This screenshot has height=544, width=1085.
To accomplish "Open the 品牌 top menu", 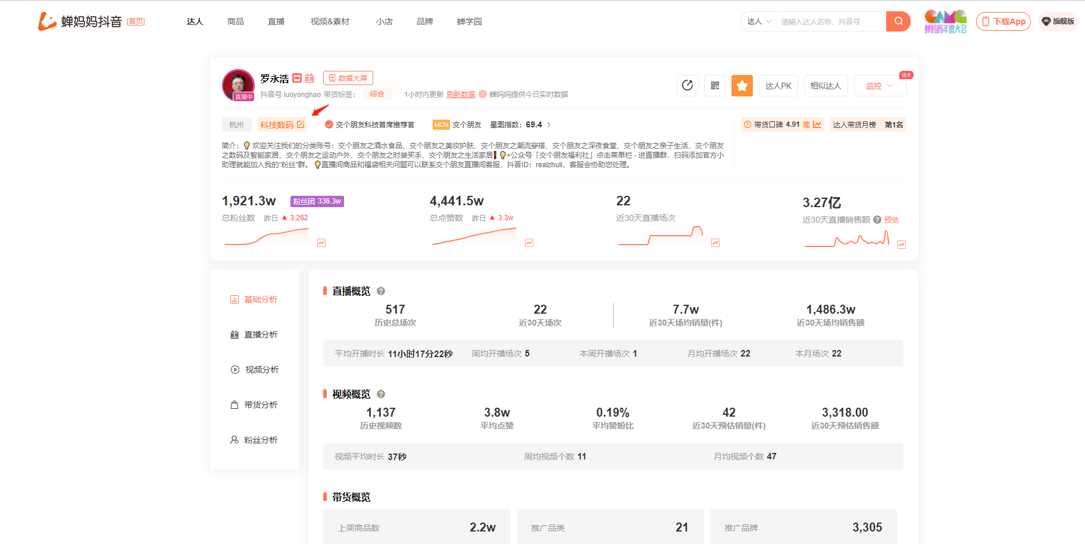I will tap(424, 21).
